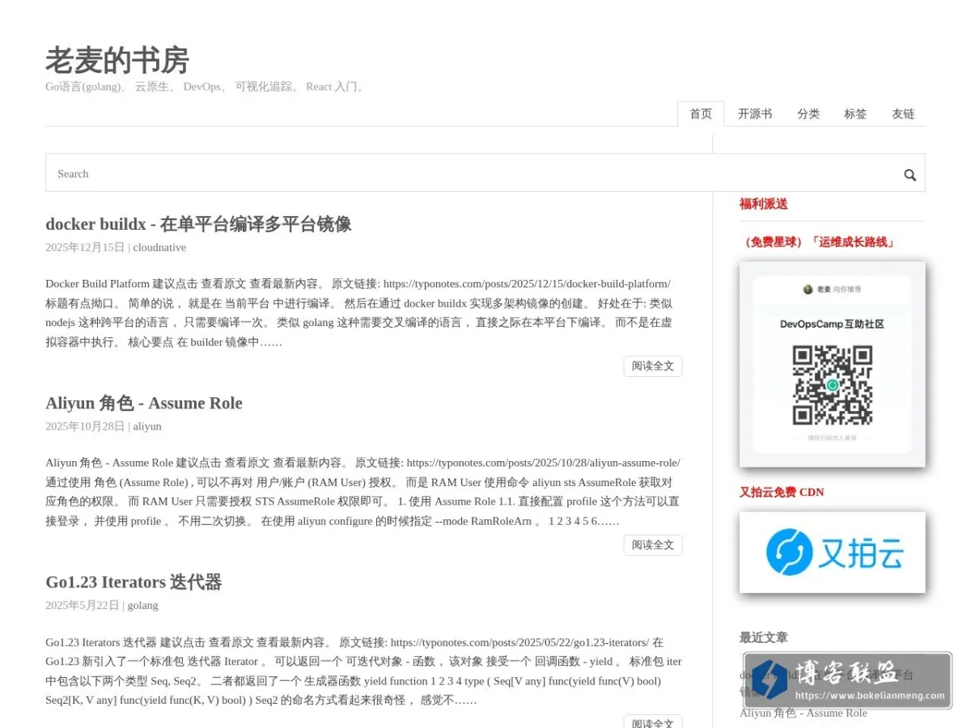971x728 pixels.
Task: Go to the 标签 tab
Action: 855,114
